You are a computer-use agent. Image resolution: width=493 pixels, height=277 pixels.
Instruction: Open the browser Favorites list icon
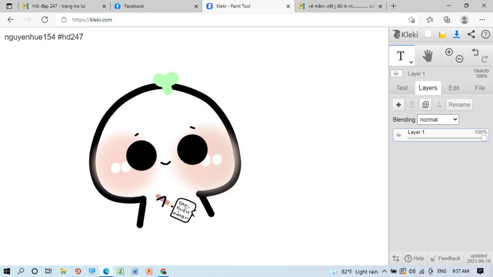(x=430, y=20)
